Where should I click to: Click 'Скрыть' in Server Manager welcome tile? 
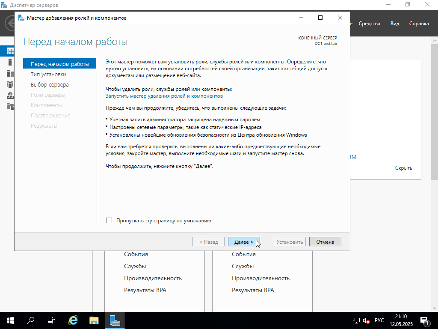tap(404, 168)
